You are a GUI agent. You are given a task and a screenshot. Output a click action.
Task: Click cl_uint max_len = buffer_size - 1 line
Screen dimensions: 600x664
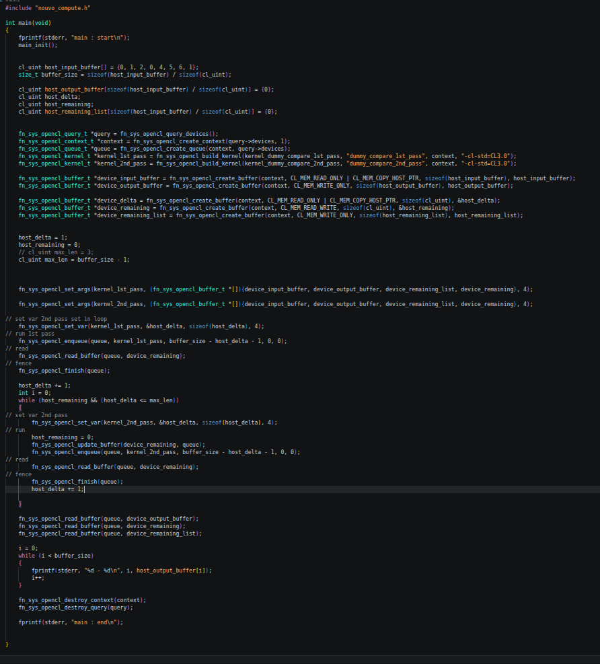pyautogui.click(x=74, y=260)
